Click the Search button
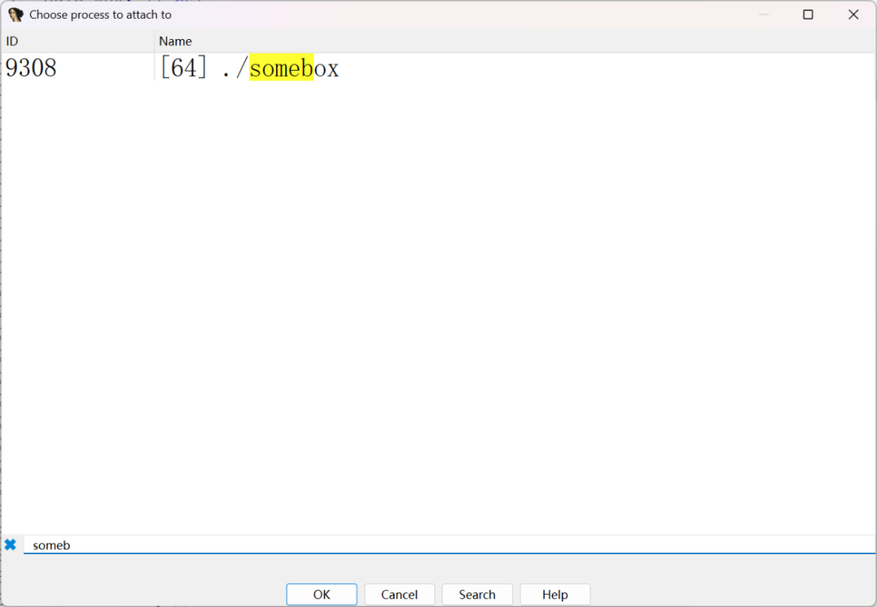Screen dimensions: 877x607 tap(477, 594)
